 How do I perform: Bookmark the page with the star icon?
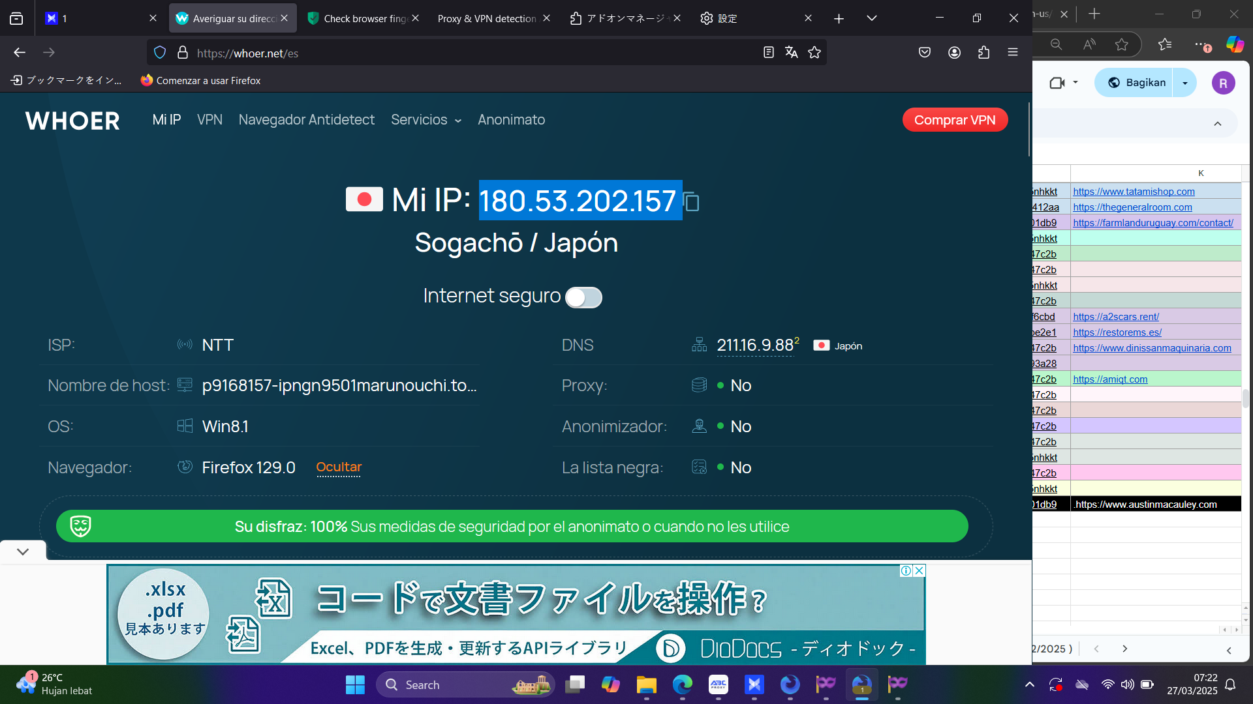[814, 53]
